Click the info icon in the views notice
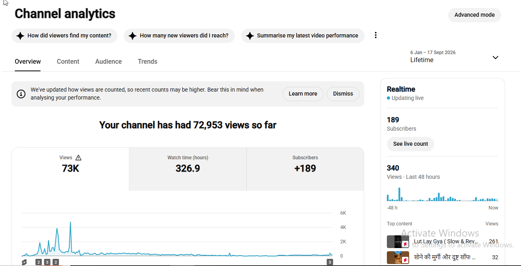 tap(21, 94)
